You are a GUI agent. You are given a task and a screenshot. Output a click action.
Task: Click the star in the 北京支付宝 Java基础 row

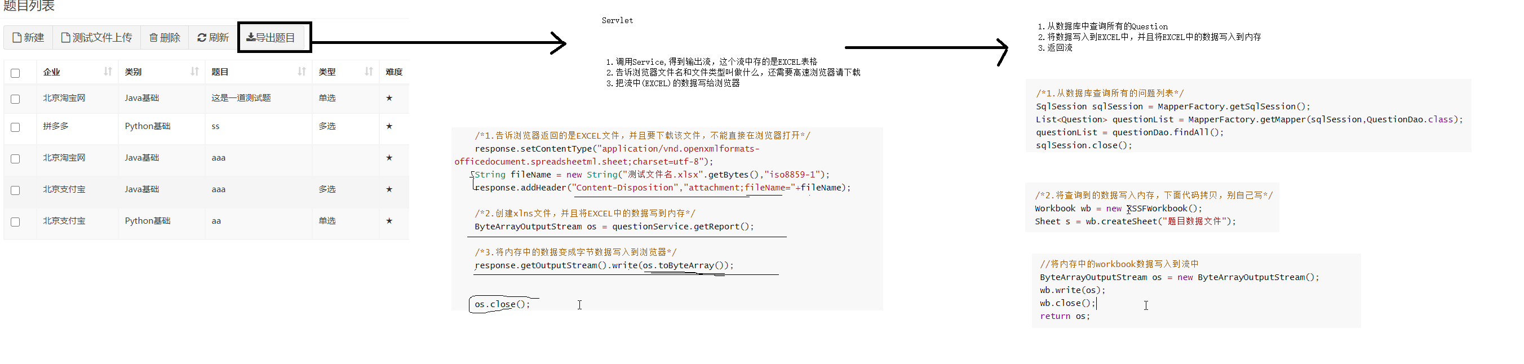point(389,189)
